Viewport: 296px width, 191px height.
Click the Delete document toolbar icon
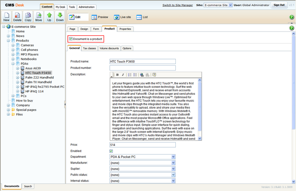pyautogui.click(x=17, y=17)
